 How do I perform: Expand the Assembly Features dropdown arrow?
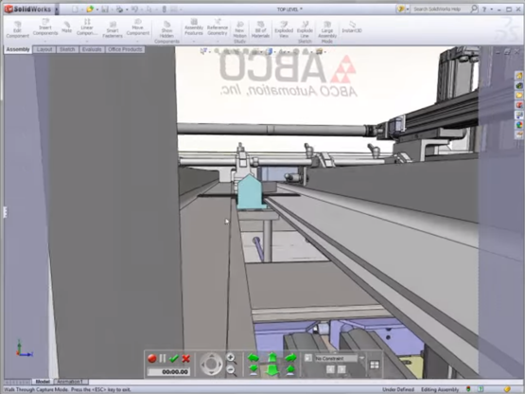(194, 42)
